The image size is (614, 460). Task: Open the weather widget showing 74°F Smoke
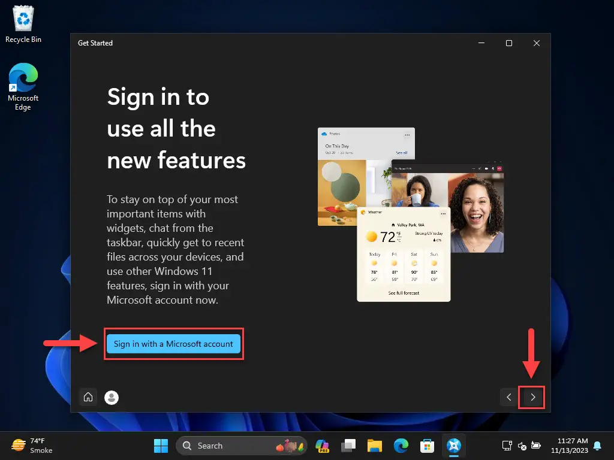[32, 446]
